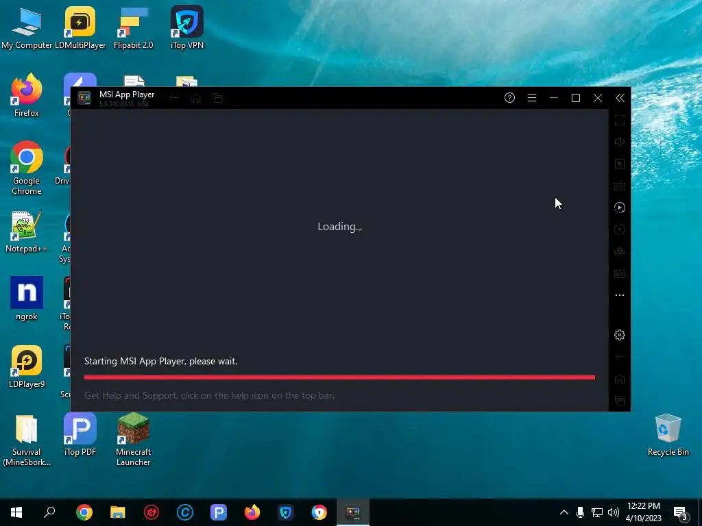This screenshot has width=702, height=526.
Task: Open MSI App Player settings gear
Action: [x=620, y=335]
